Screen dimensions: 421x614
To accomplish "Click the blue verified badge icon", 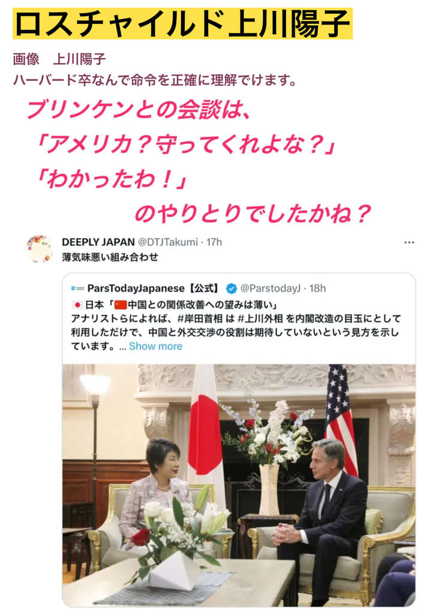I will pyautogui.click(x=231, y=288).
